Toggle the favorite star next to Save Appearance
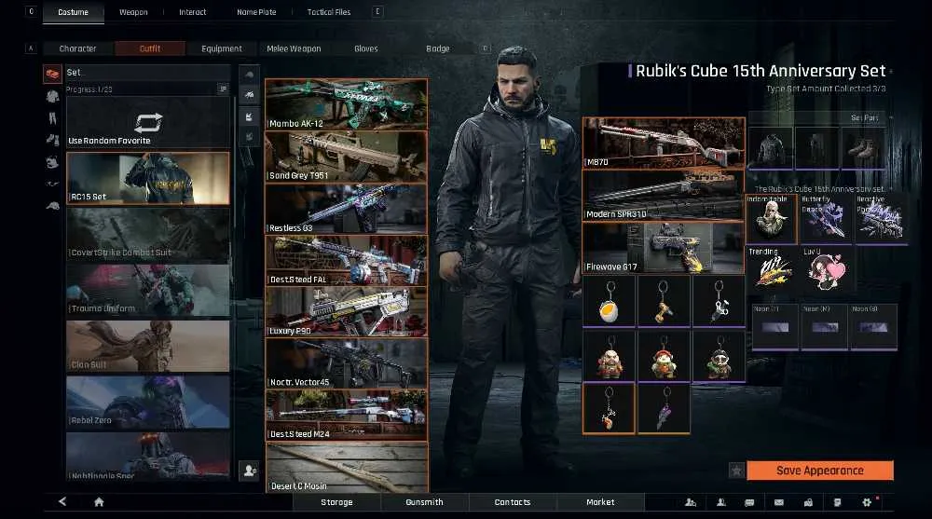This screenshot has height=519, width=932. click(736, 471)
